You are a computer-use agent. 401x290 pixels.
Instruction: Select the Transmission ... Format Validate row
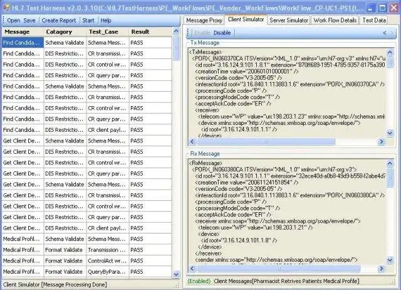pyautogui.click(x=87, y=250)
